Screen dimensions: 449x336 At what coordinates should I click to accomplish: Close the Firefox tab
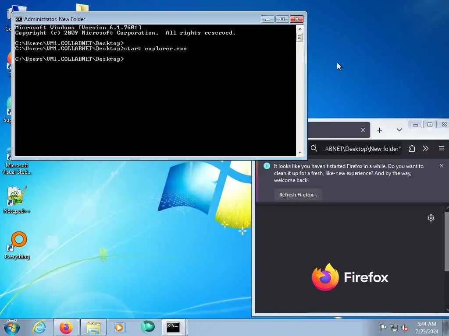click(x=363, y=130)
